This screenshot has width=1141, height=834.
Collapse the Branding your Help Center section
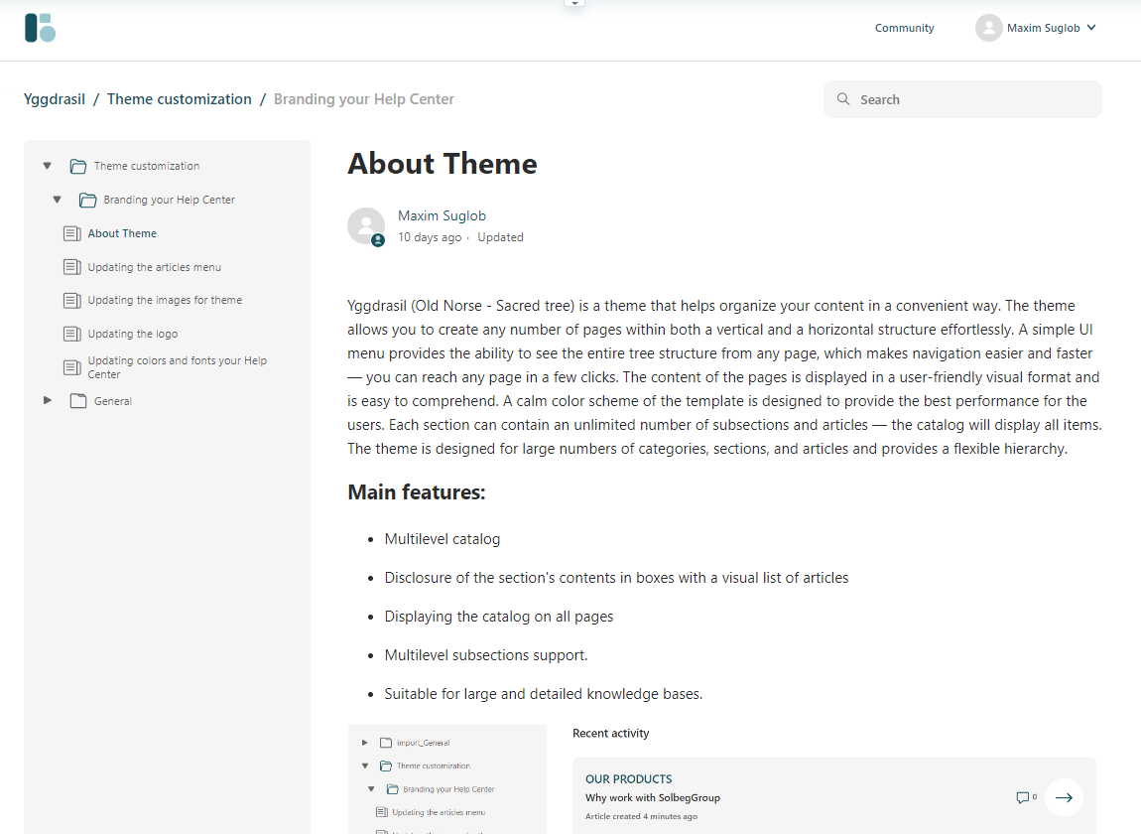point(57,200)
